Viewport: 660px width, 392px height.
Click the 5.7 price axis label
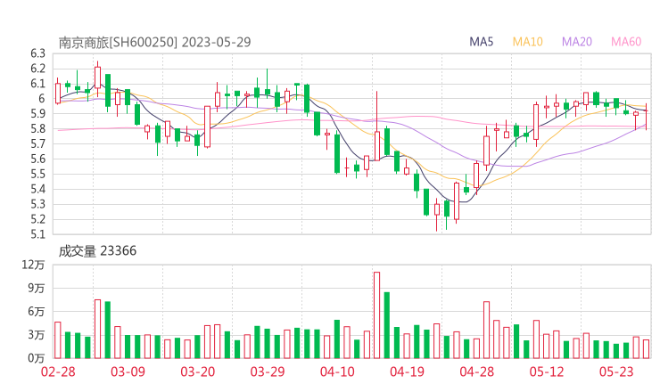click(x=37, y=143)
